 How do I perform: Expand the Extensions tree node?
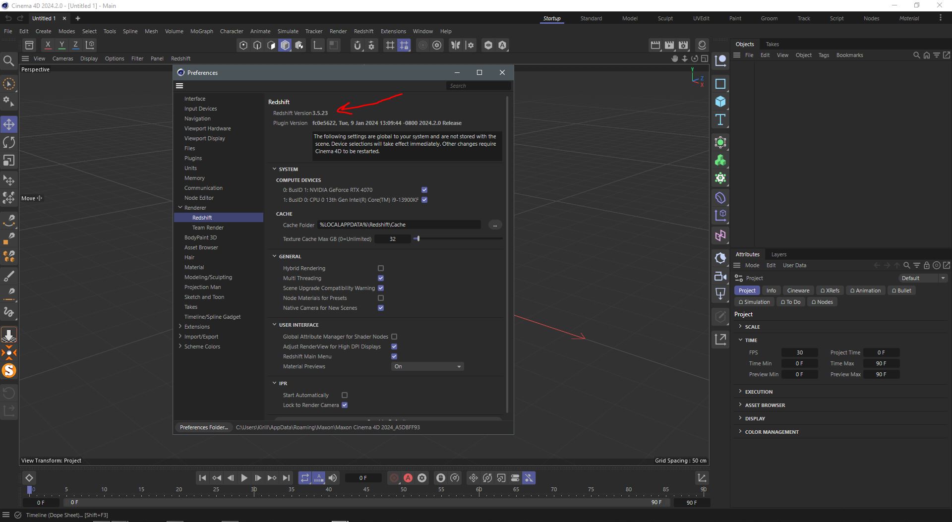tap(180, 326)
